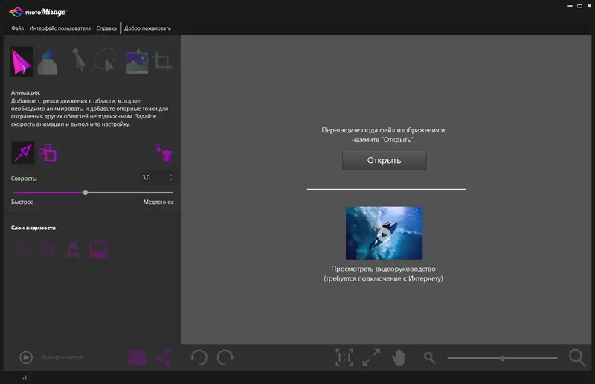
Task: Click the Быстрее label
Action: [22, 202]
